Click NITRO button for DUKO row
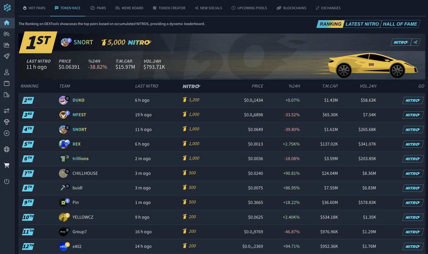428x254 pixels. coord(413,100)
